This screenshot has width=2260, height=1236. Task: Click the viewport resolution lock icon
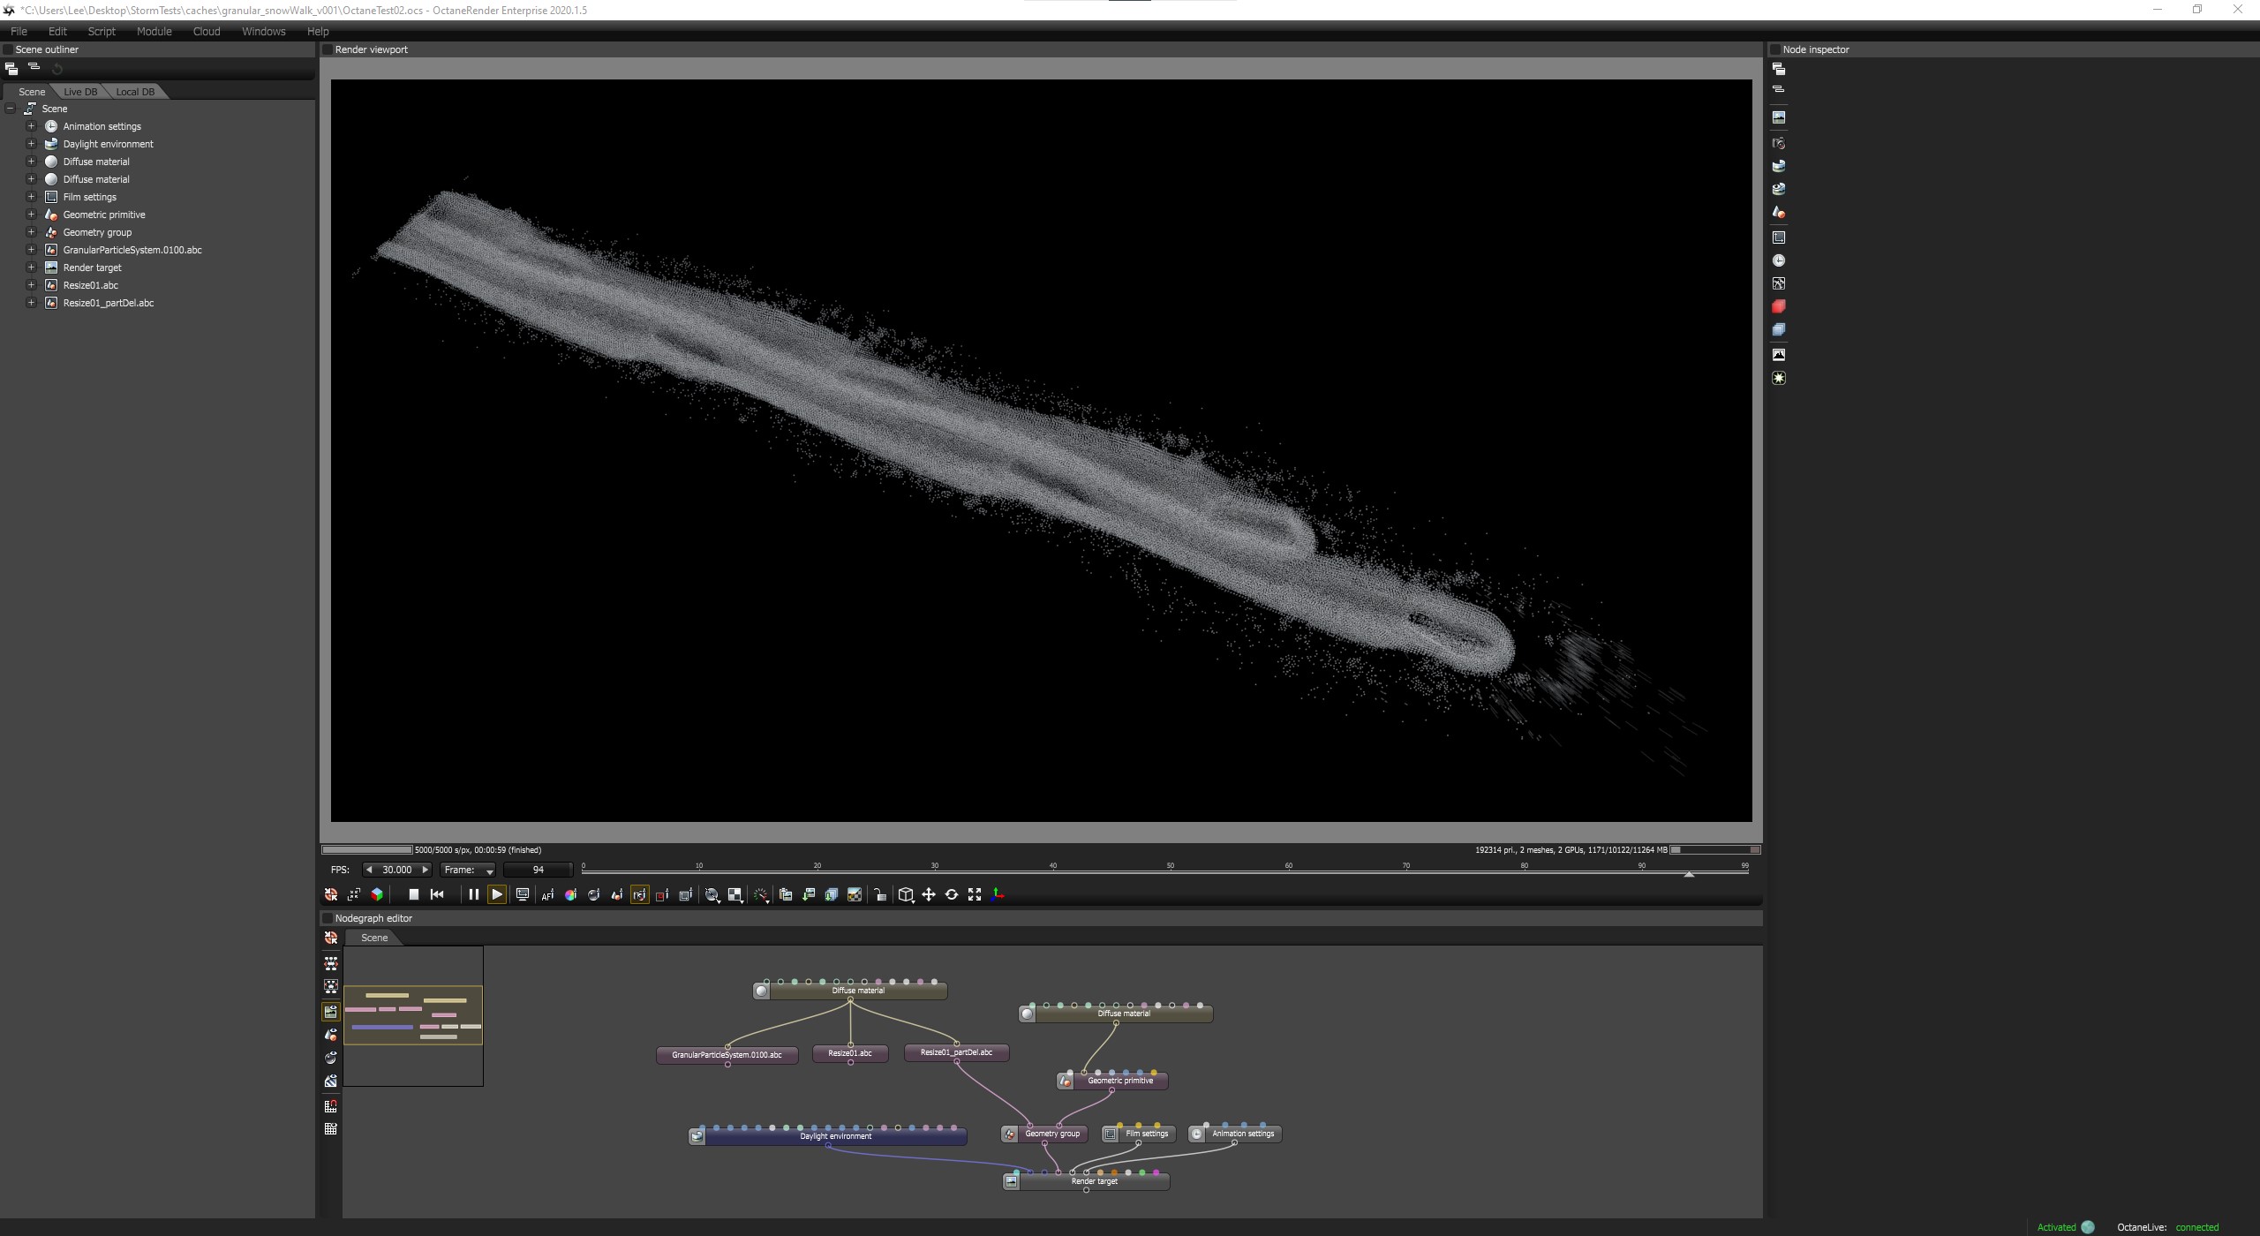click(880, 894)
